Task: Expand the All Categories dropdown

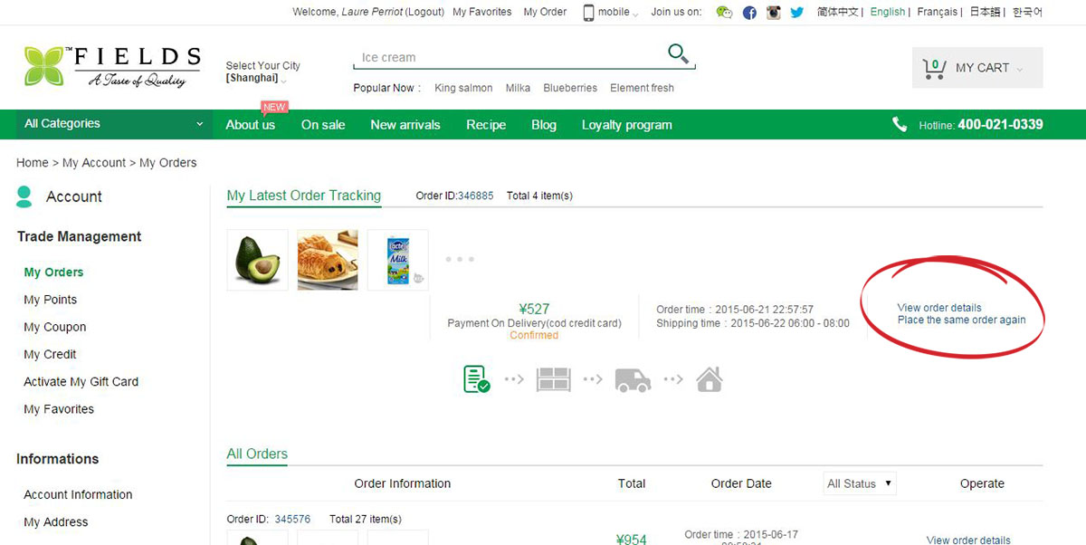Action: pyautogui.click(x=113, y=124)
